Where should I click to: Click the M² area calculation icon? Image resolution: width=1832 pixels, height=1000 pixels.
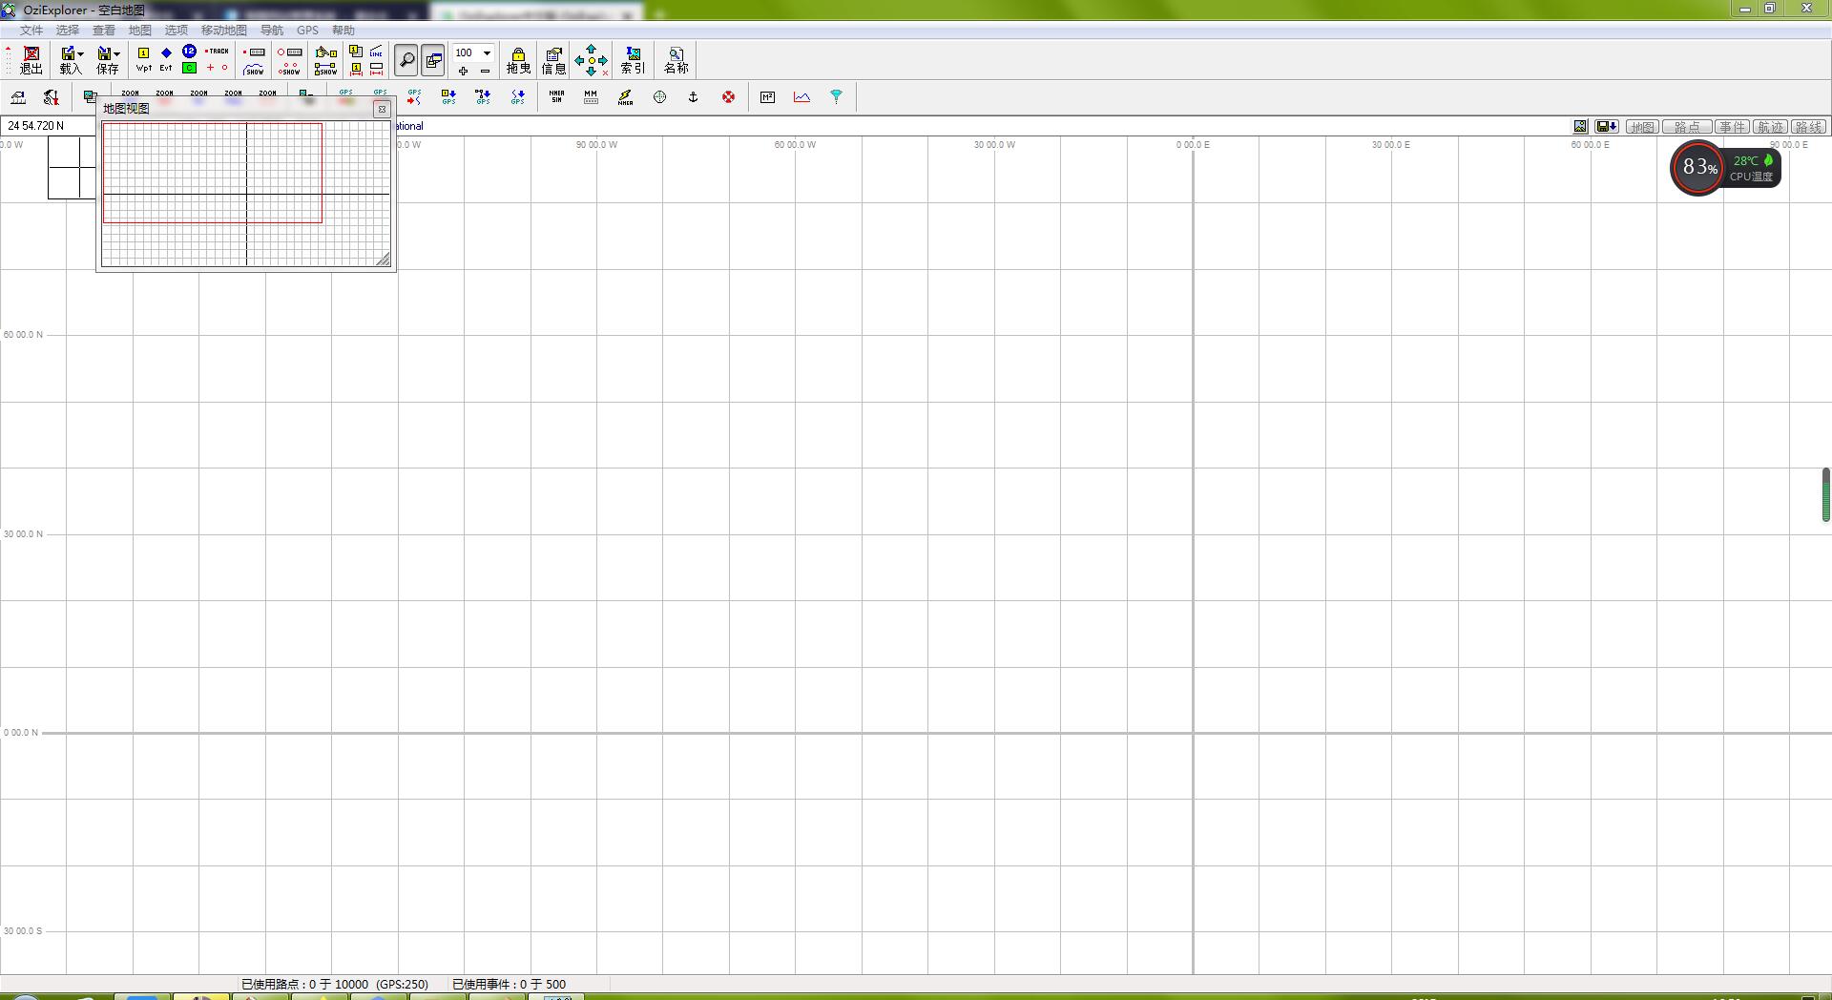tap(767, 96)
